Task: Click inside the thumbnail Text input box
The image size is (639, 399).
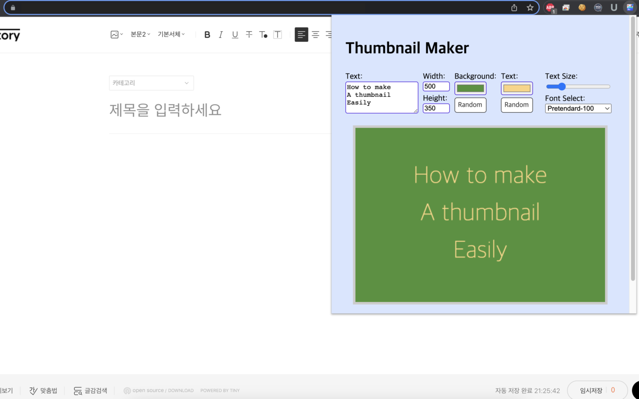Action: click(381, 97)
